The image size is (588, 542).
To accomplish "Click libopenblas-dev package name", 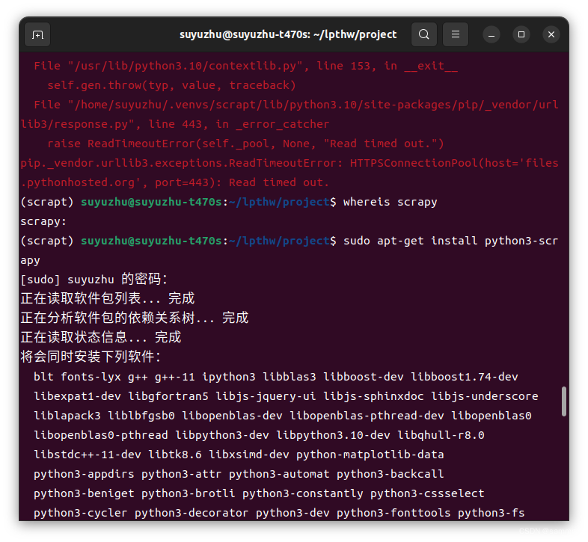I will [x=232, y=416].
